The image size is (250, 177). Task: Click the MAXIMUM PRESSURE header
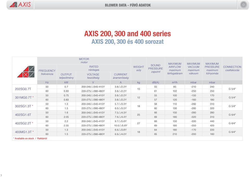point(212,69)
